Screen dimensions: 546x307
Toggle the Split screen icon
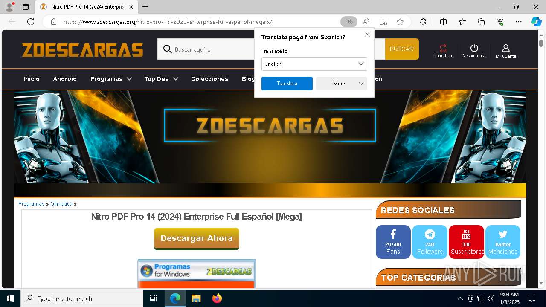pos(443,22)
